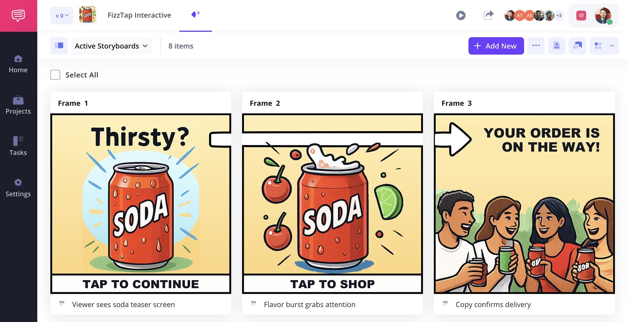
Task: Open Settings gear in sidebar
Action: [18, 188]
